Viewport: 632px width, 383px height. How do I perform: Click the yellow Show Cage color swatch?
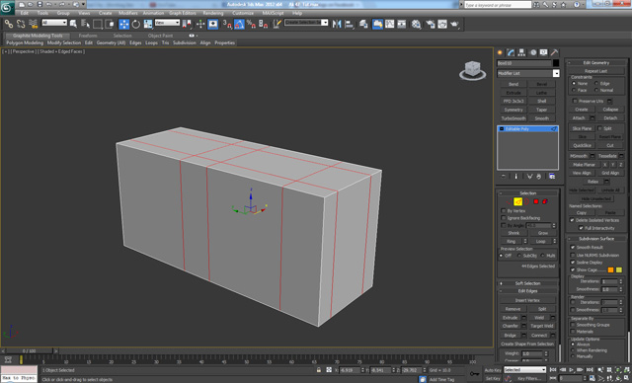[x=619, y=269]
